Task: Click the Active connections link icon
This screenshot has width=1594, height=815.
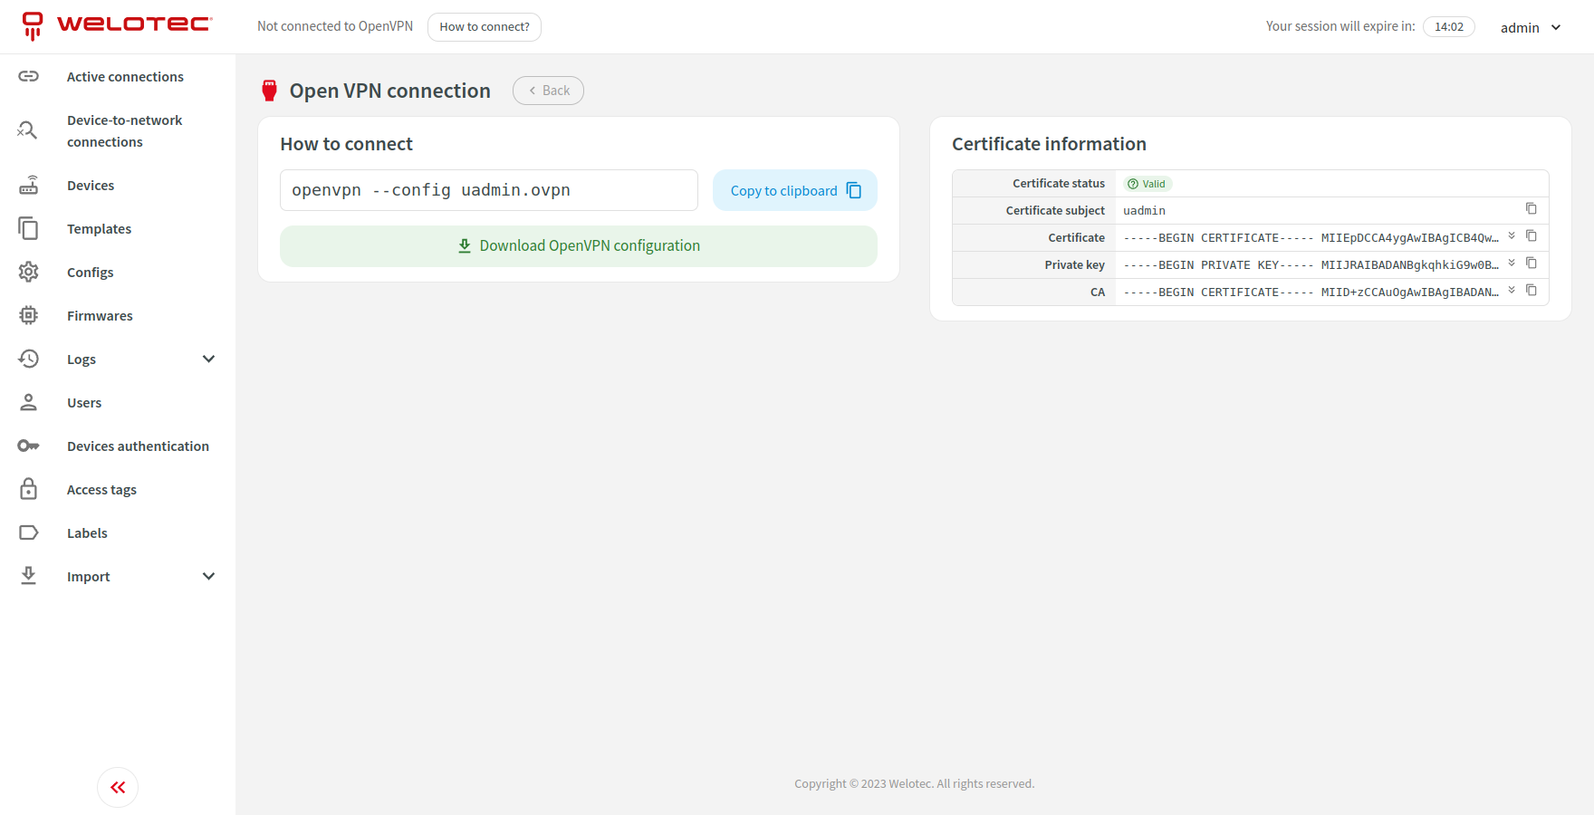Action: [x=29, y=76]
